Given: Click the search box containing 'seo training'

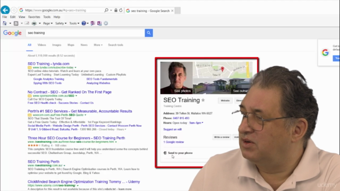Looking at the screenshot, I should coord(85,33).
